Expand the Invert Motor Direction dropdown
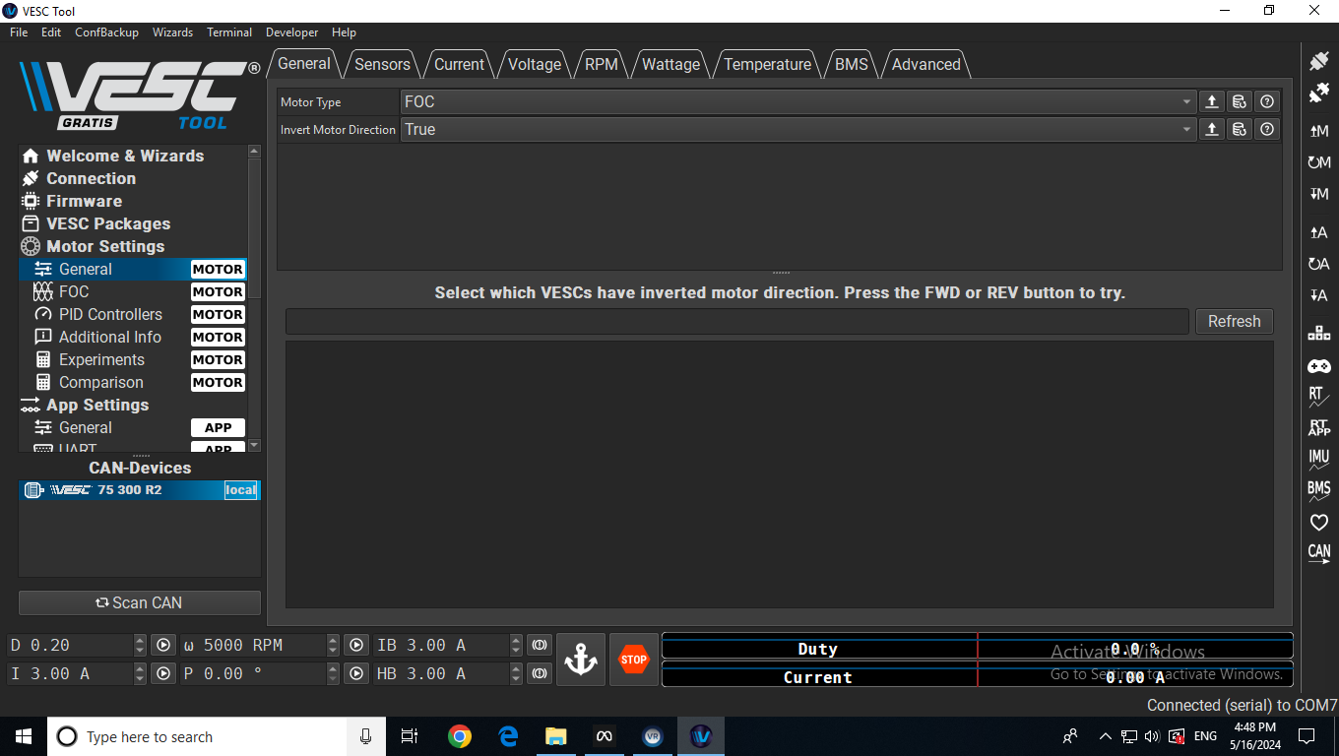Image resolution: width=1339 pixels, height=756 pixels. [x=797, y=129]
